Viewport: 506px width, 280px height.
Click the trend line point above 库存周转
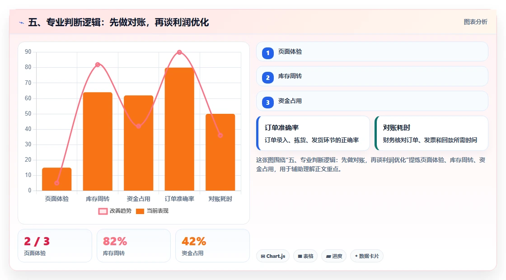pyautogui.click(x=98, y=65)
